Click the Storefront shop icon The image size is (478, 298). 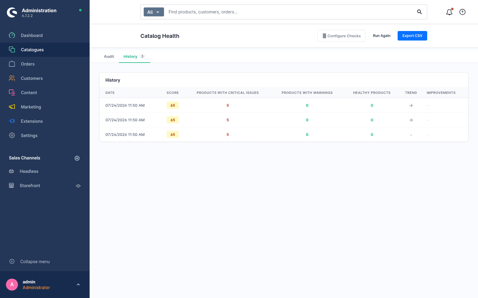point(11,186)
